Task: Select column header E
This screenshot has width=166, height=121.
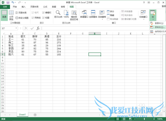Action: [59, 33]
